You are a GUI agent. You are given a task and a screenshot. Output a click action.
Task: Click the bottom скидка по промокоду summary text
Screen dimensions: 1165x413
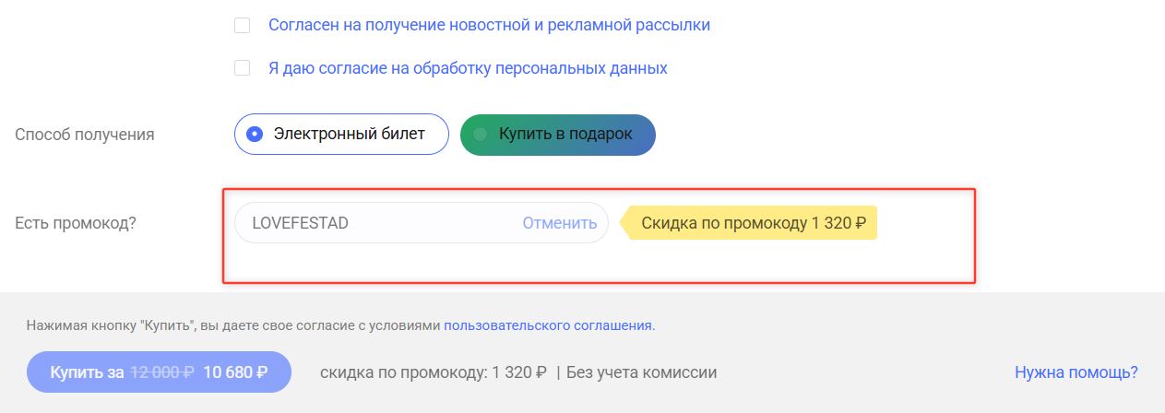[433, 372]
